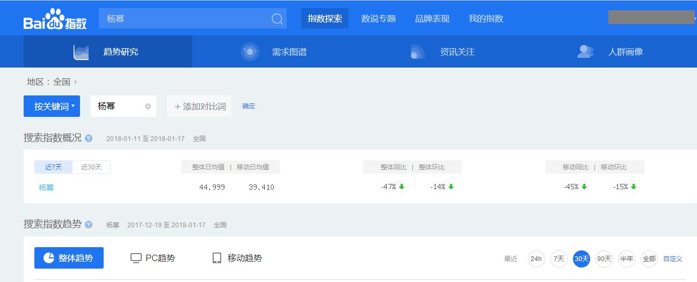Click help icon beside 搜索指数概况
The height and width of the screenshot is (282, 697).
click(x=89, y=138)
